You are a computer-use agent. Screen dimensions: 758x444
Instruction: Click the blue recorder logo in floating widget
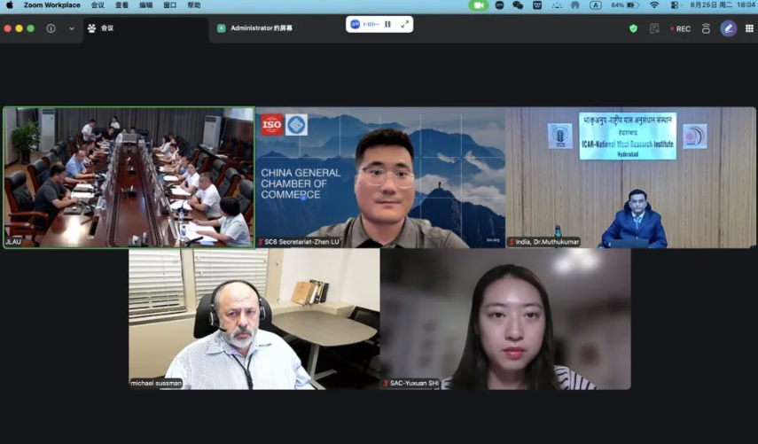355,24
